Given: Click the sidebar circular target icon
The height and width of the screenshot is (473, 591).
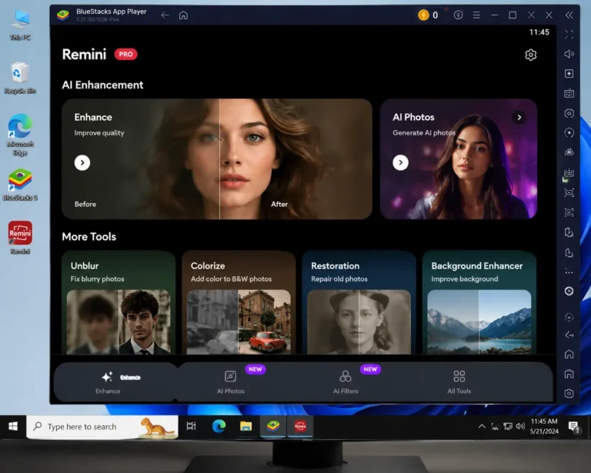Looking at the screenshot, I should pyautogui.click(x=569, y=132).
